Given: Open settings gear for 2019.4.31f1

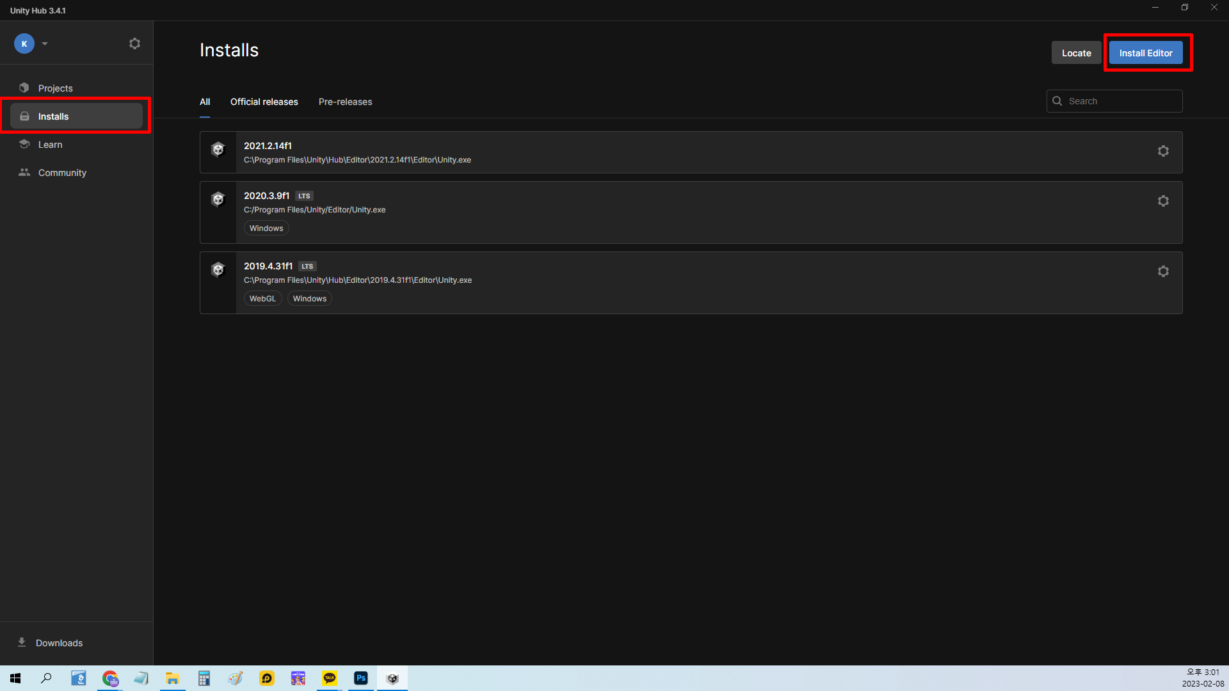Looking at the screenshot, I should pos(1163,271).
